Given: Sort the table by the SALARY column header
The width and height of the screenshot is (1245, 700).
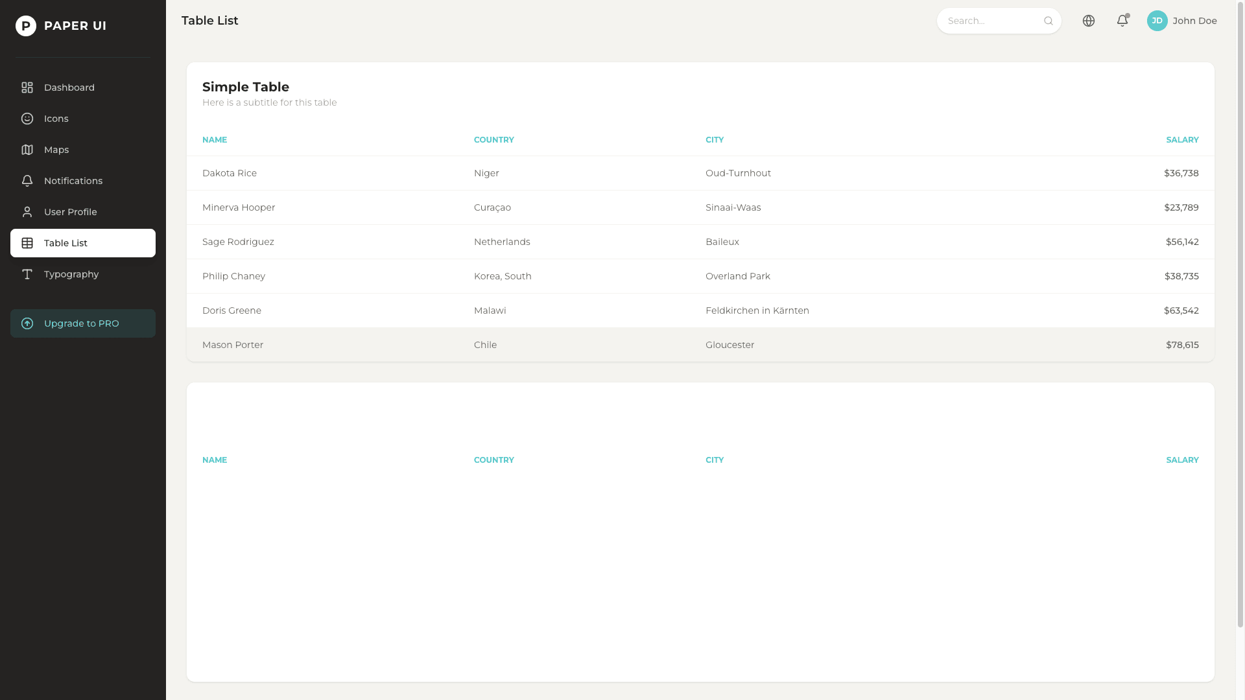Looking at the screenshot, I should point(1181,139).
